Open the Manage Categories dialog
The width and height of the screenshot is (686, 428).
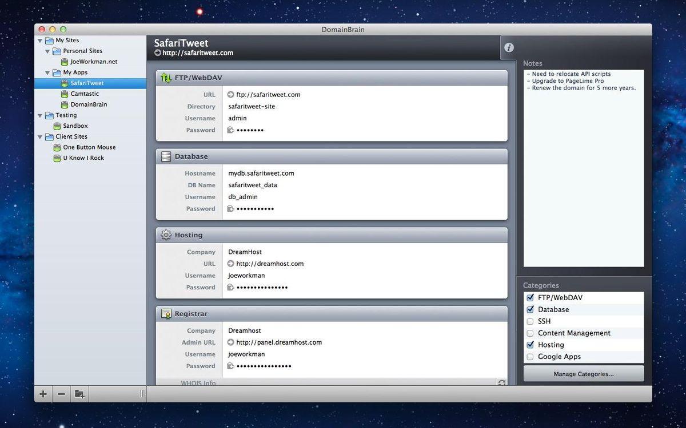584,374
